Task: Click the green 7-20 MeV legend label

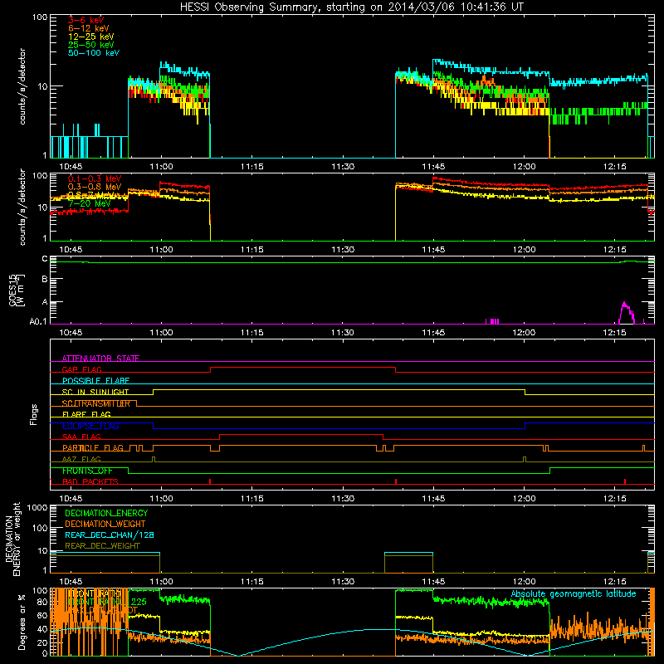Action: (89, 203)
